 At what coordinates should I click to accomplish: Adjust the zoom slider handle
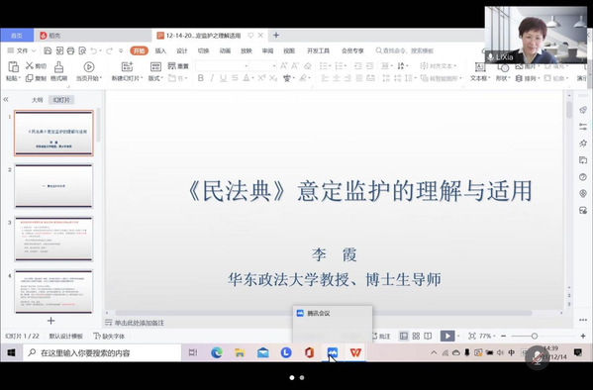coord(534,336)
